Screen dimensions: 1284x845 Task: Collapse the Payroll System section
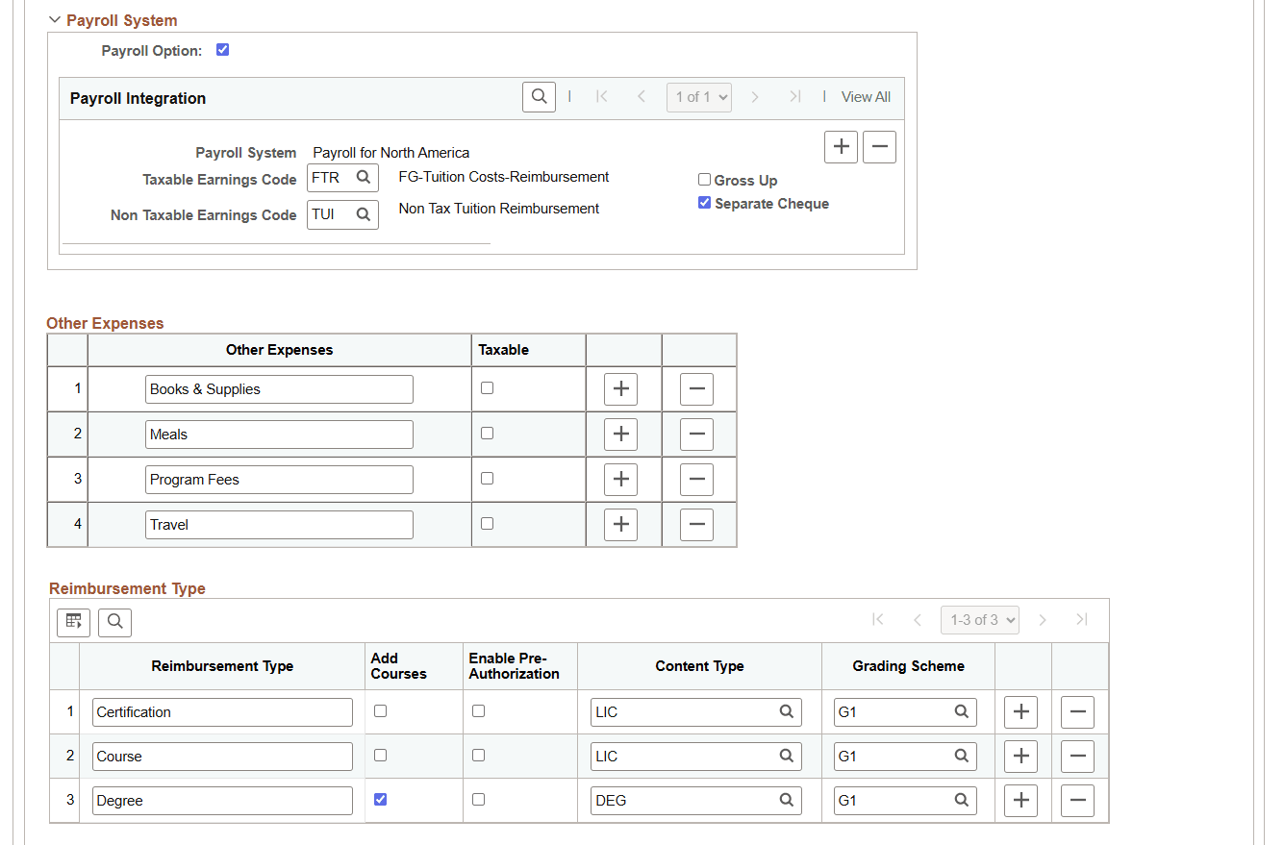coord(55,20)
